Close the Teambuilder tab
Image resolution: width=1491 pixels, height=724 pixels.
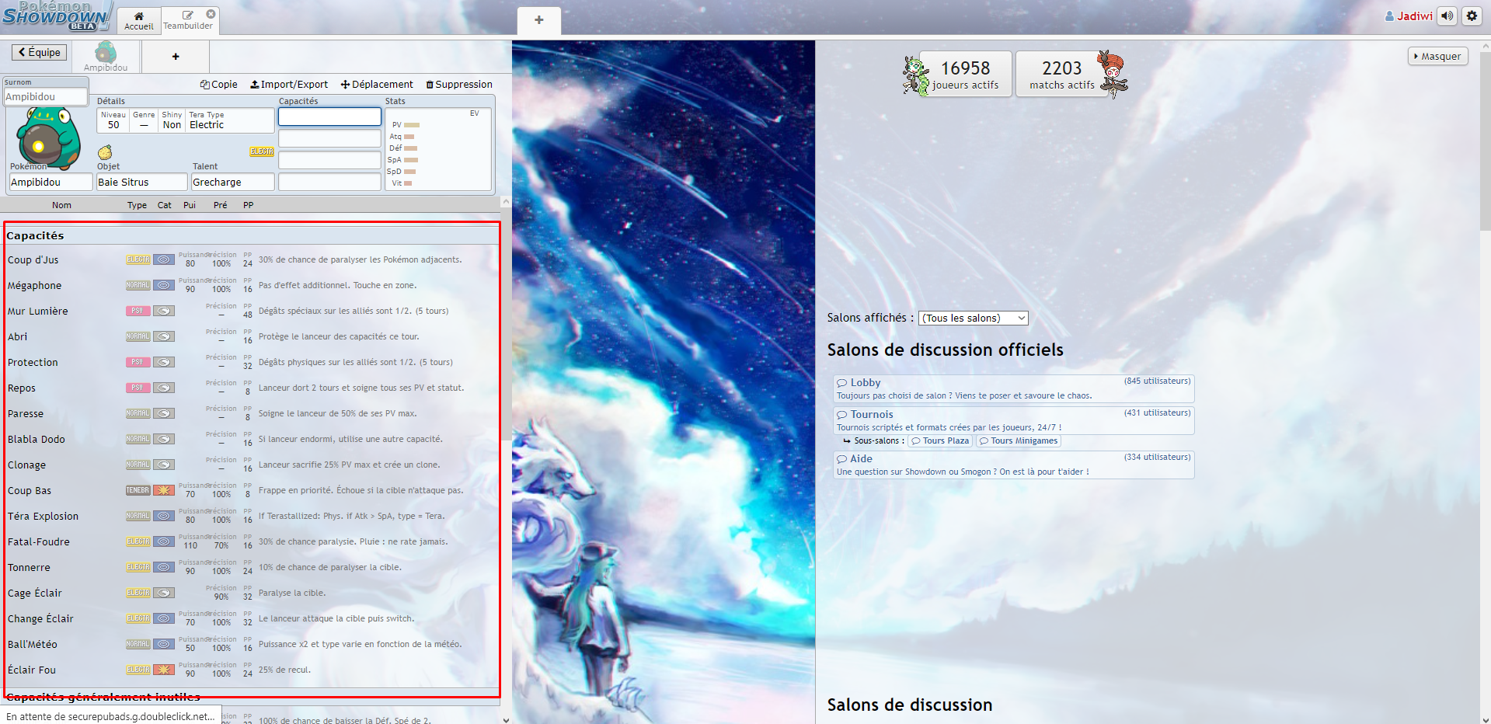pos(211,14)
